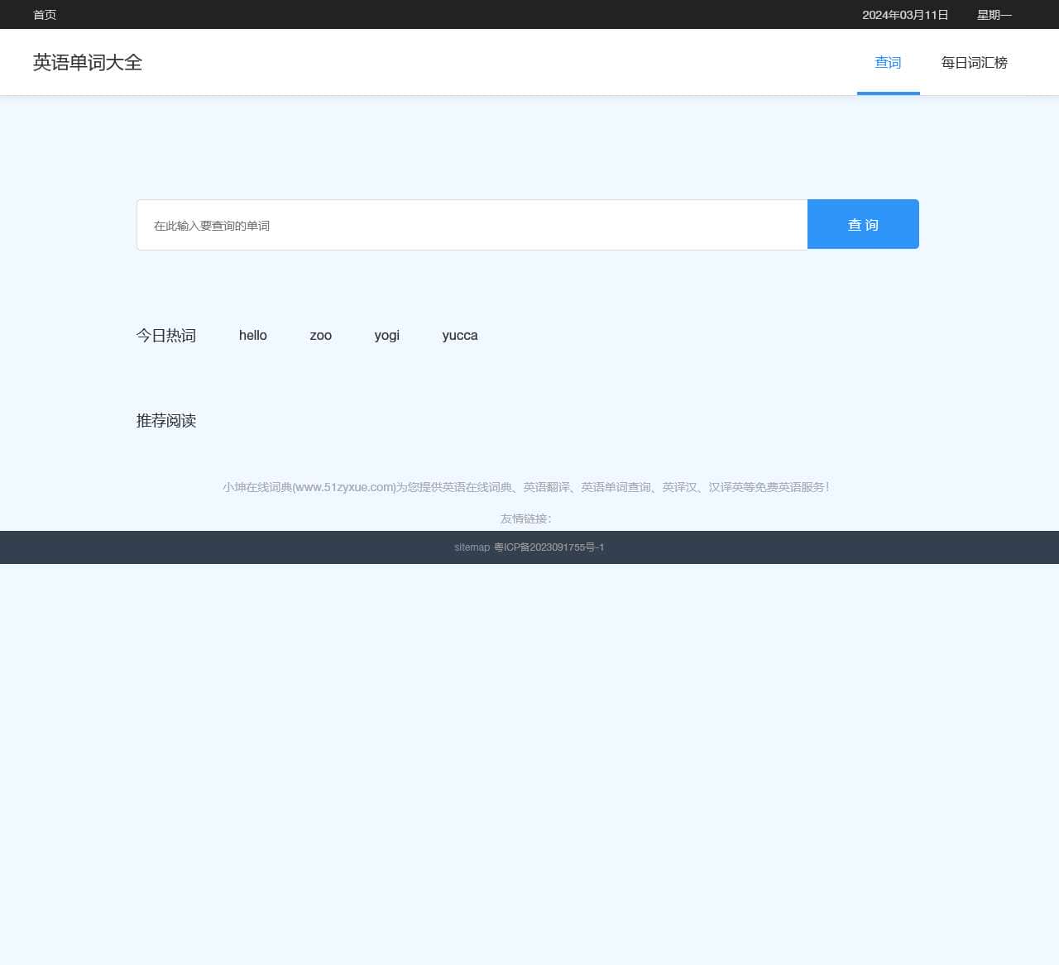Click the 小坤在线词典 description text
Viewport: 1059px width, 965px height.
pos(525,487)
